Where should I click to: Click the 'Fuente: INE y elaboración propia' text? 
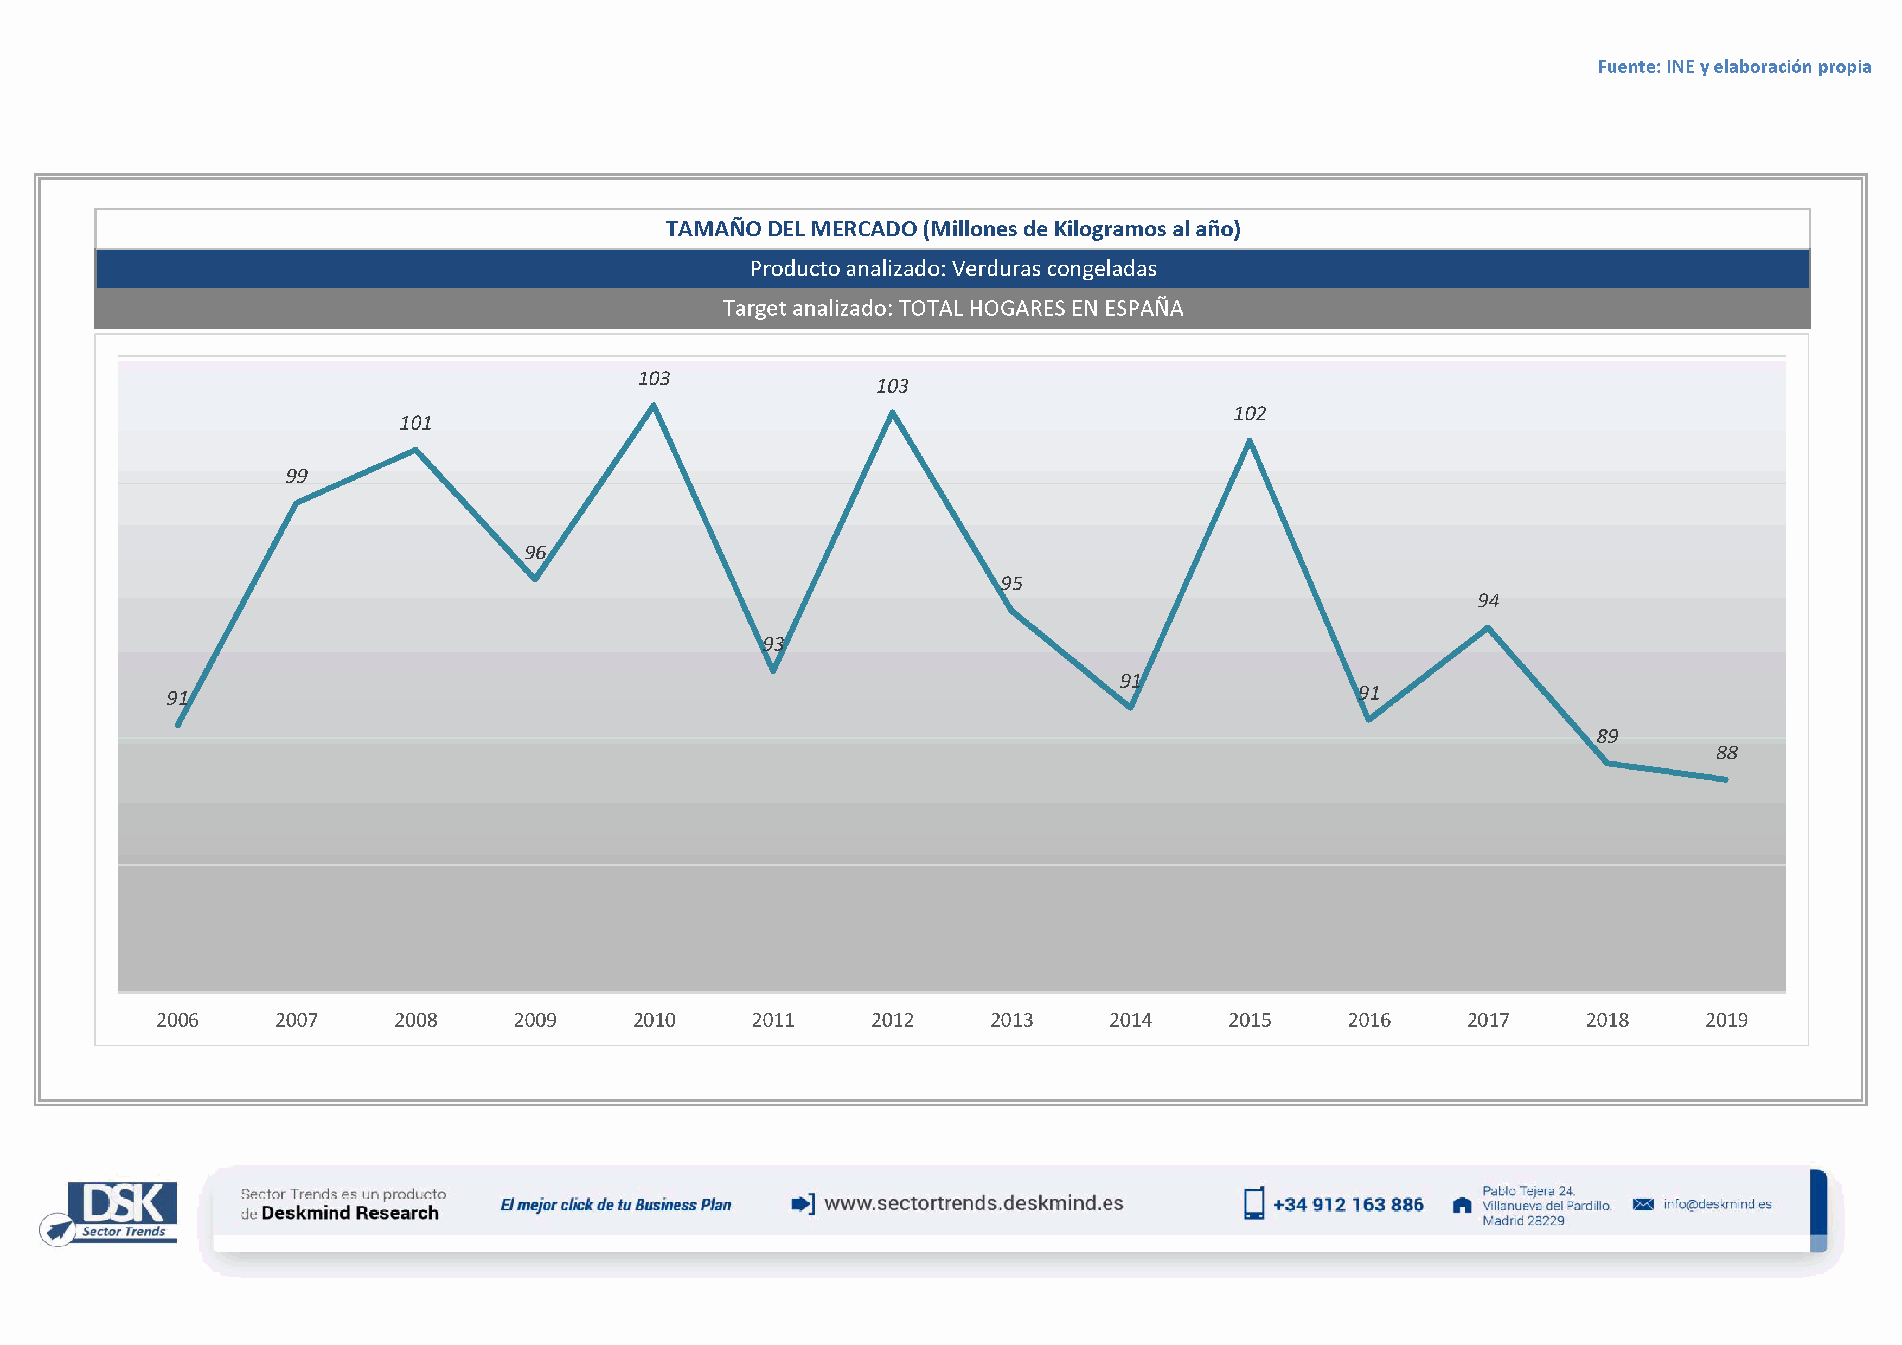click(1734, 67)
